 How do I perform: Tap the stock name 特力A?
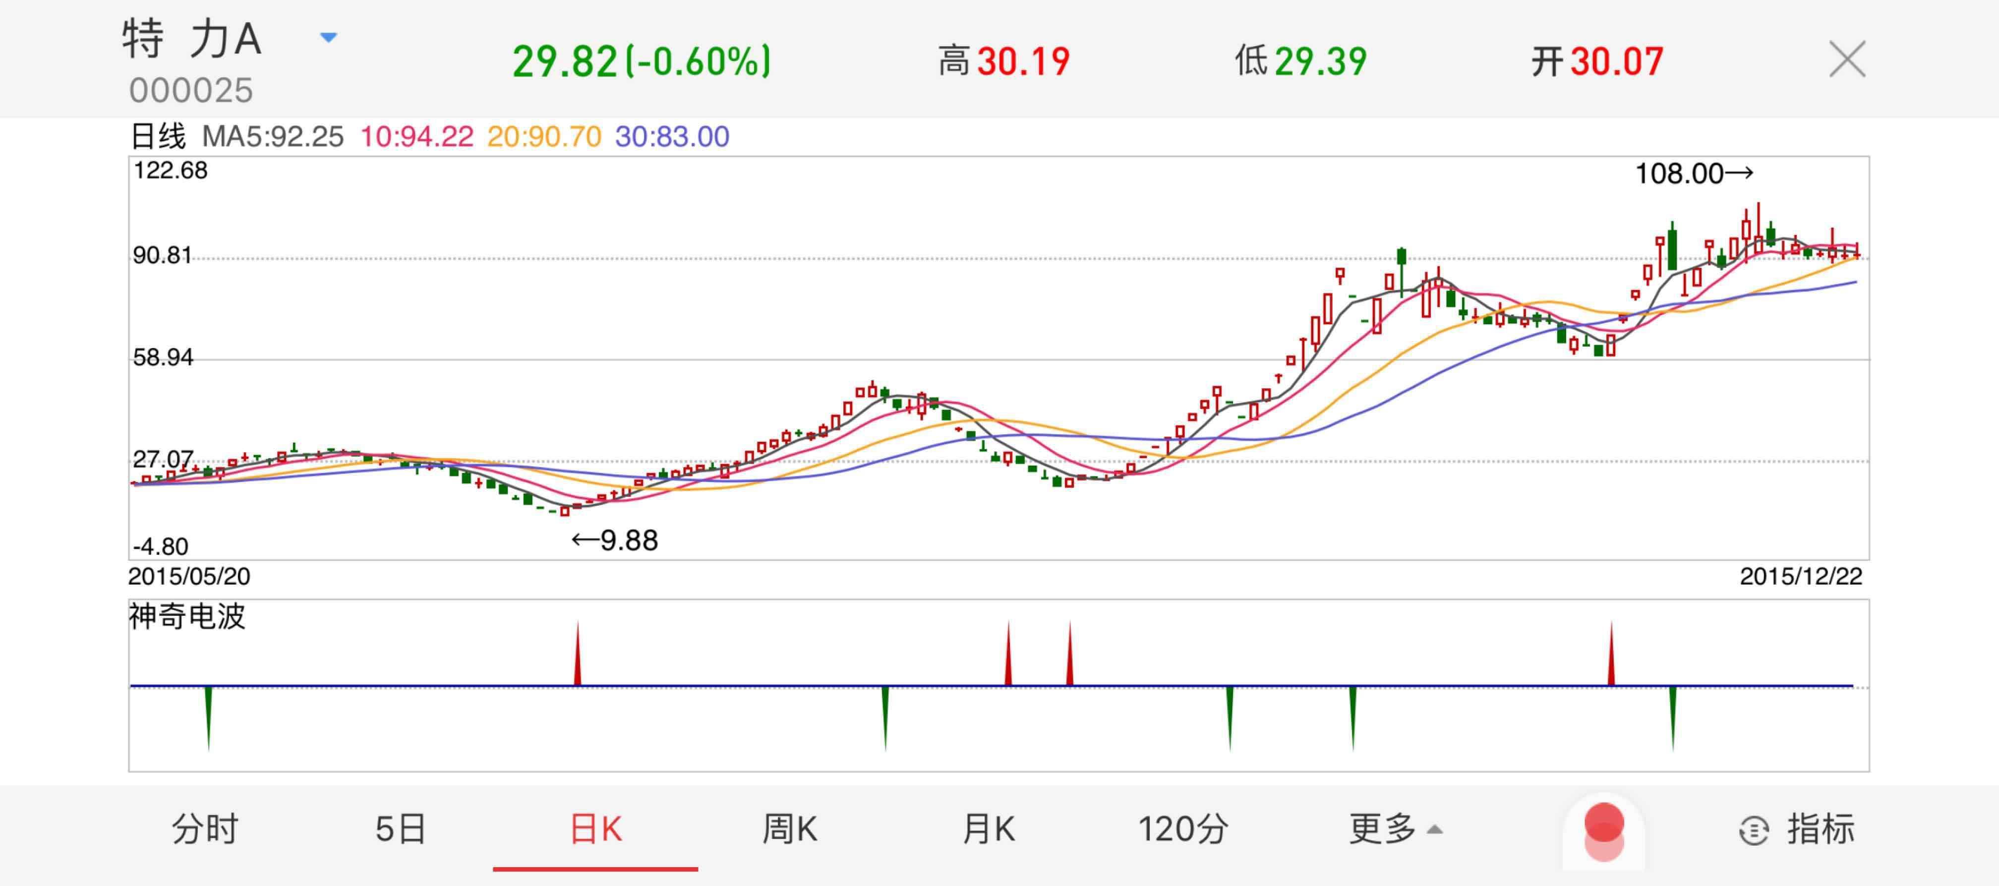(192, 39)
